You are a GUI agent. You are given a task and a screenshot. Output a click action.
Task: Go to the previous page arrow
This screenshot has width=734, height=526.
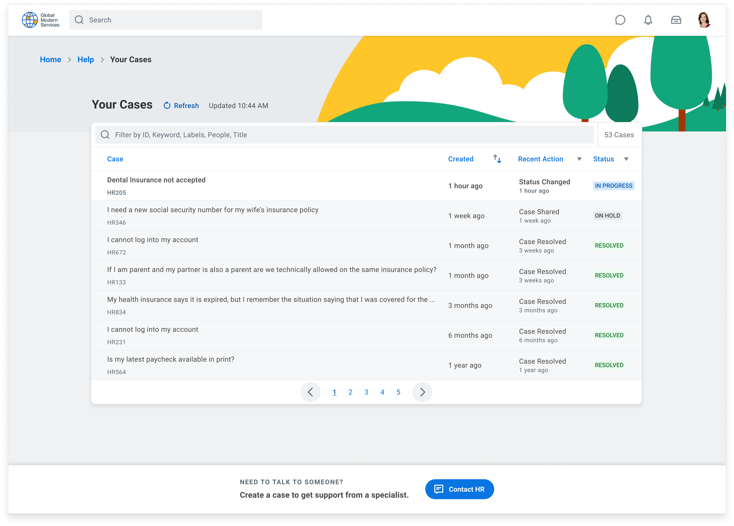(310, 392)
